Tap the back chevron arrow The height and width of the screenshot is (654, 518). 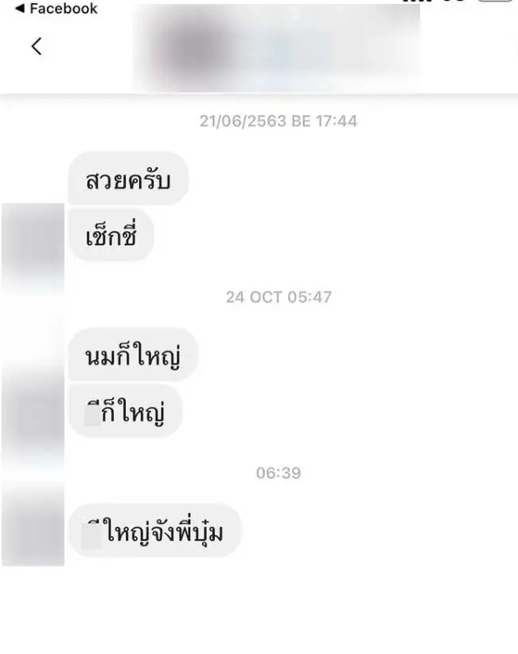pyautogui.click(x=37, y=46)
